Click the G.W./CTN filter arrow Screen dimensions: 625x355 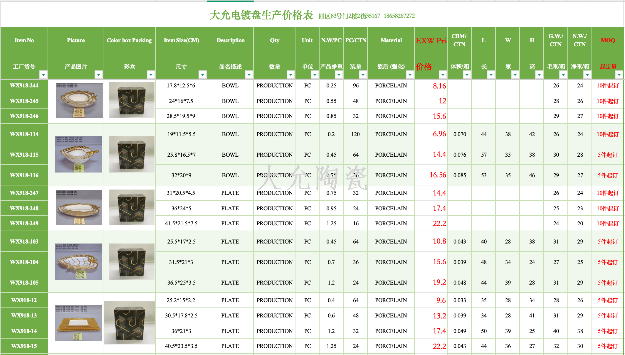coord(563,75)
